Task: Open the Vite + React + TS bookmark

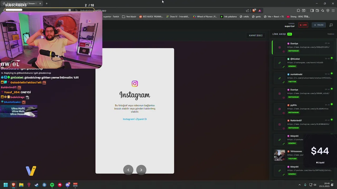Action: (274, 17)
